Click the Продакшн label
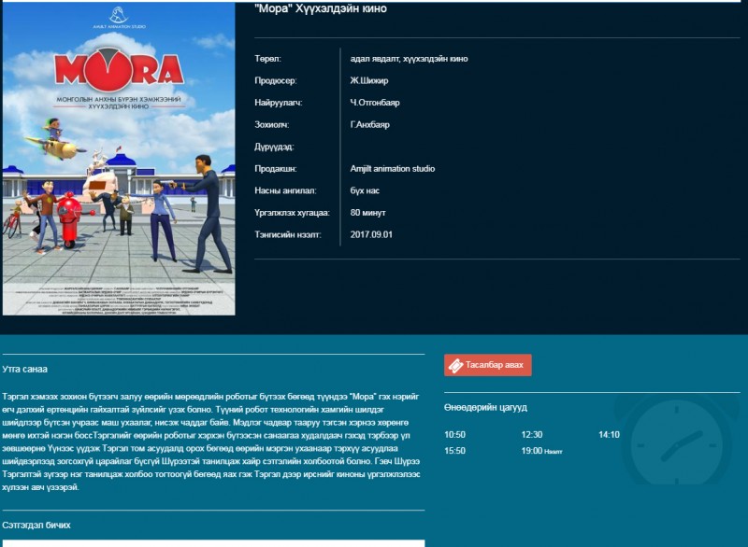Screen dimensions: 748x547 click(275, 169)
